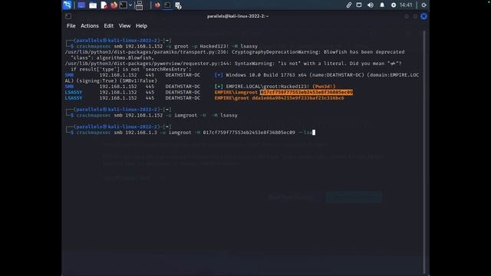Switch to the third taskbar window icon
The image size is (491, 276).
(x=178, y=5)
